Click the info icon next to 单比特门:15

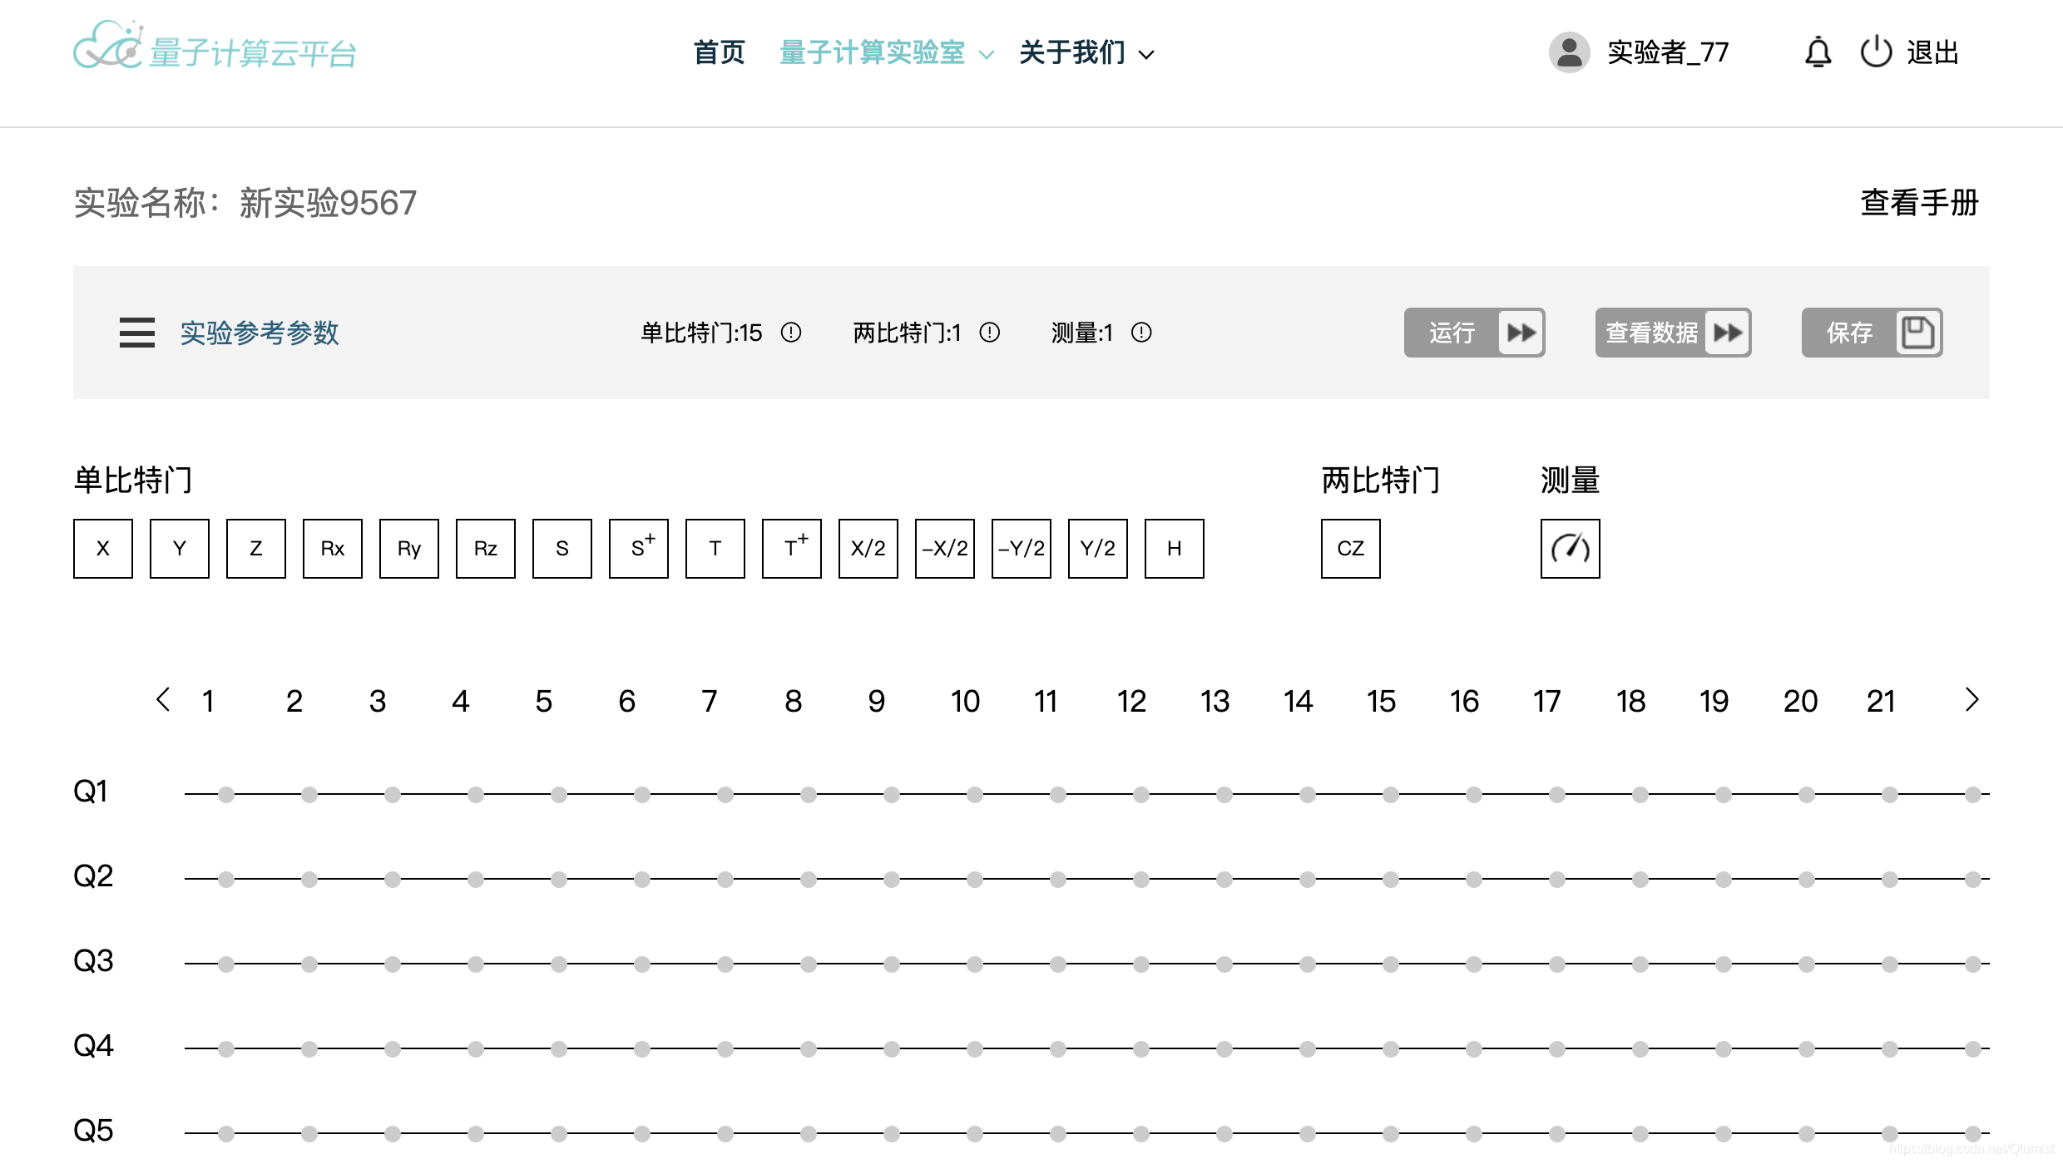coord(791,333)
